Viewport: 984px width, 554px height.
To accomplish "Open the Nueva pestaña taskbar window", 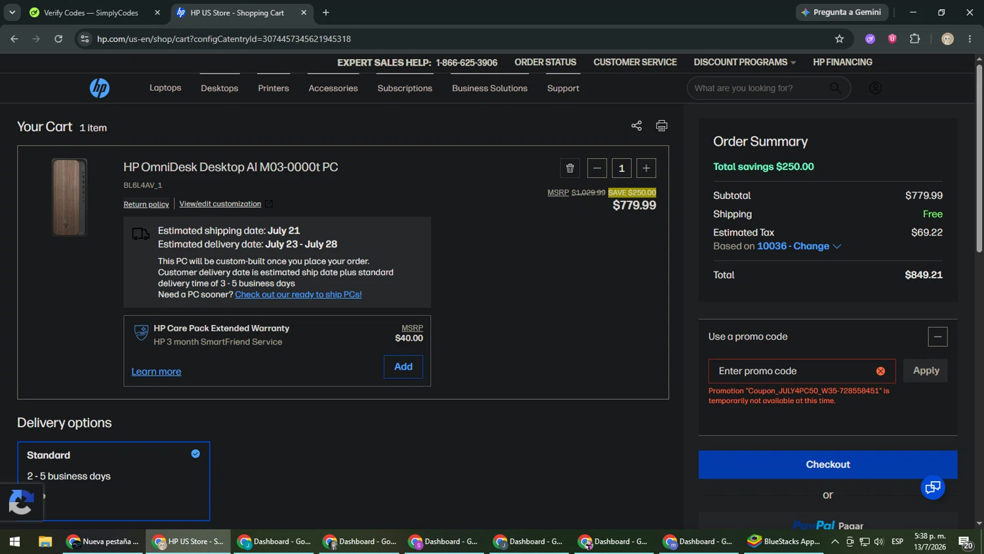I will click(x=104, y=542).
